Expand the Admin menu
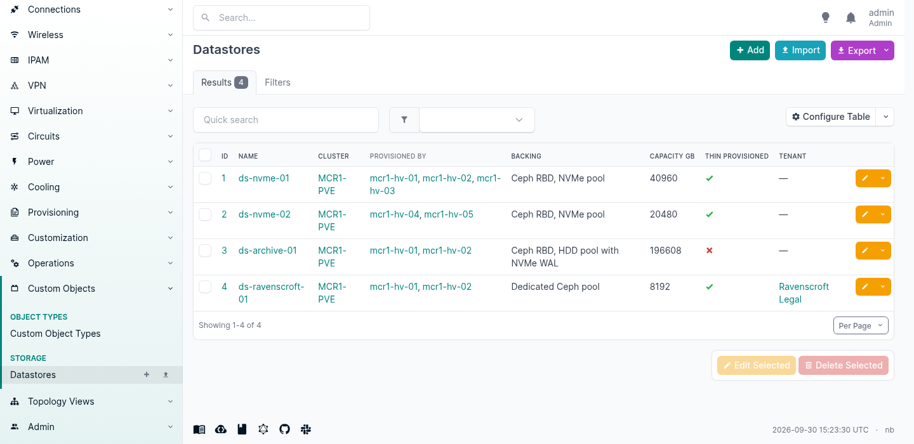This screenshot has height=444, width=914. 91,427
